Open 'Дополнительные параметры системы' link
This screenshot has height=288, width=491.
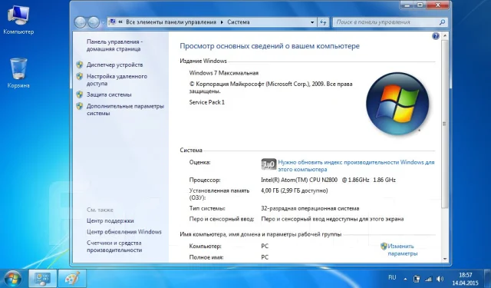pyautogui.click(x=125, y=110)
